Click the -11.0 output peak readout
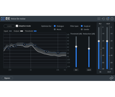 point(108,24)
